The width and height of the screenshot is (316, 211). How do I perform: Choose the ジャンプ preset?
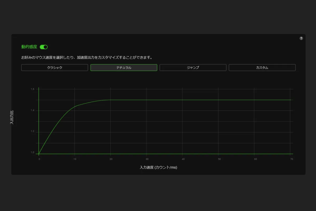[193, 68]
